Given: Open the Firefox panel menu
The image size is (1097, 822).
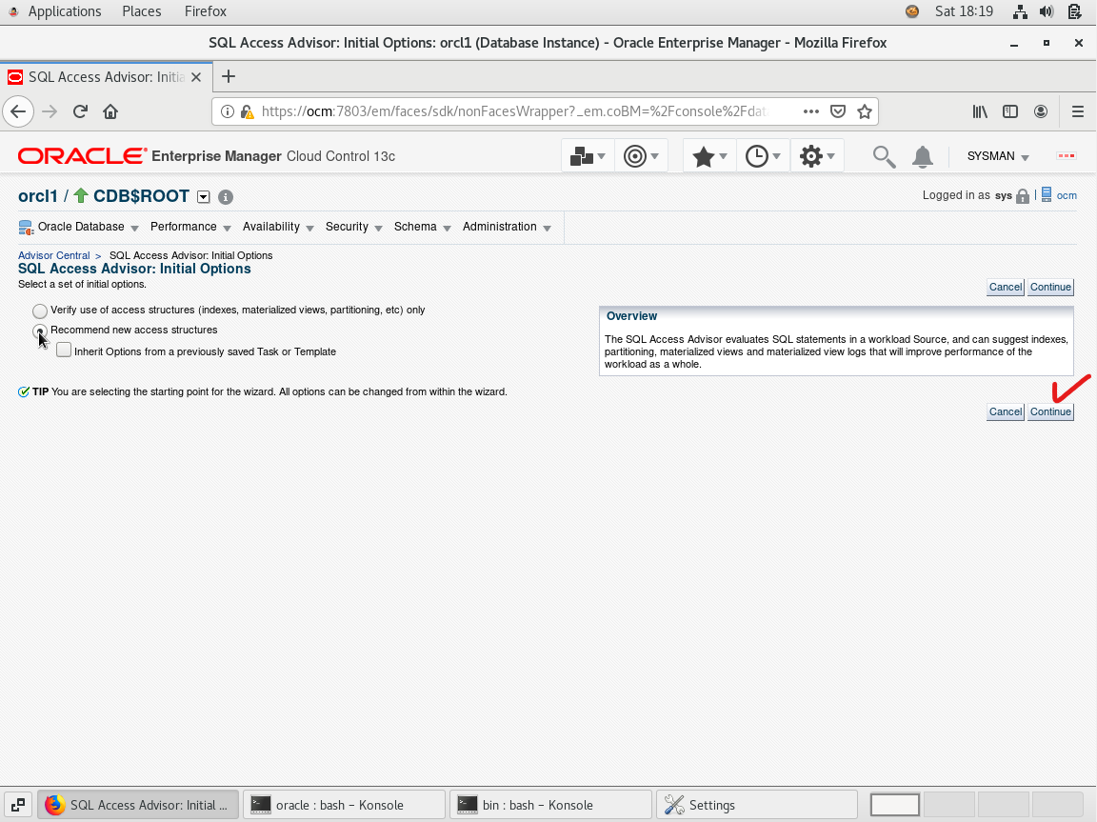Looking at the screenshot, I should 205,11.
